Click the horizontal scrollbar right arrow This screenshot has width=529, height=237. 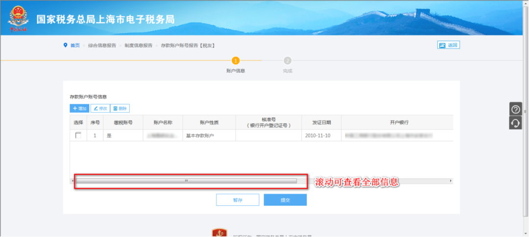pyautogui.click(x=451, y=181)
